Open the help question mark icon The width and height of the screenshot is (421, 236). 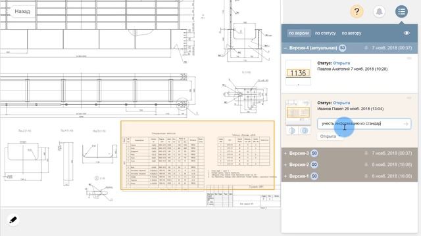point(357,12)
